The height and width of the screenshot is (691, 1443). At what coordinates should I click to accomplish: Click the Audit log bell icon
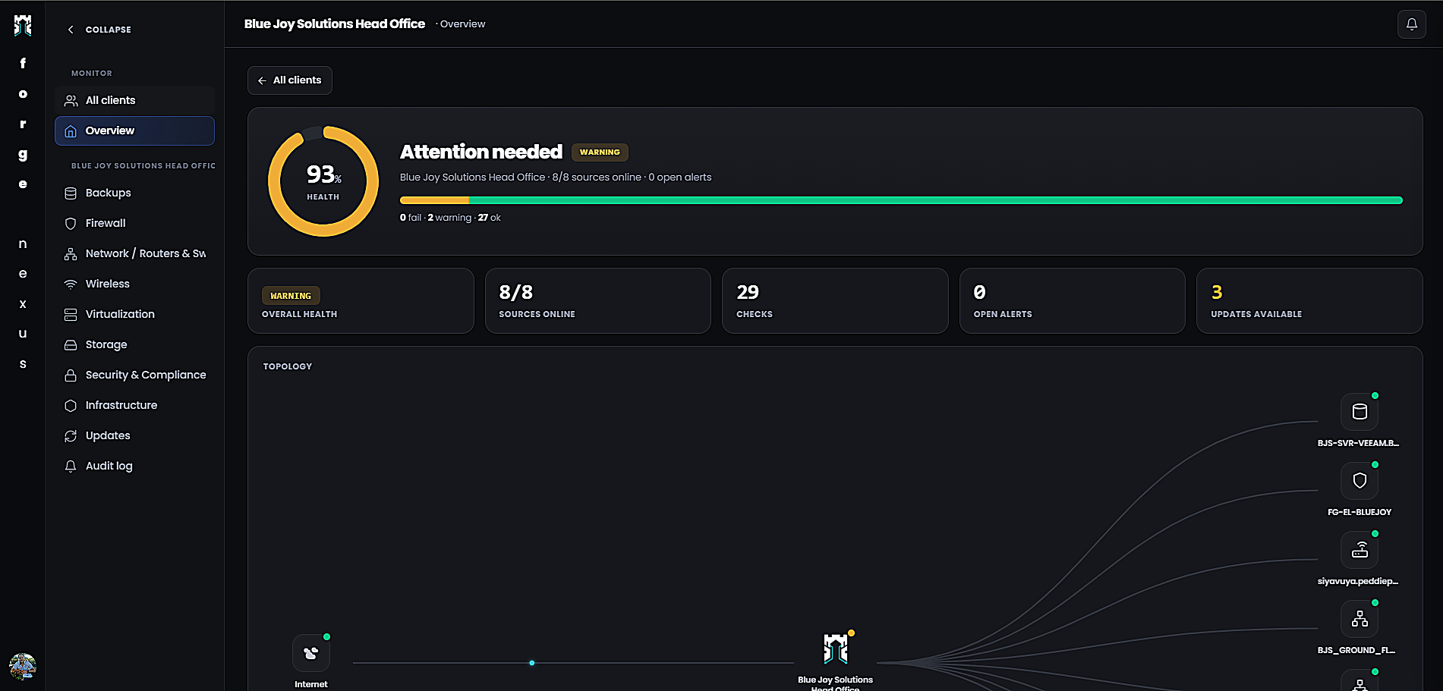point(71,466)
